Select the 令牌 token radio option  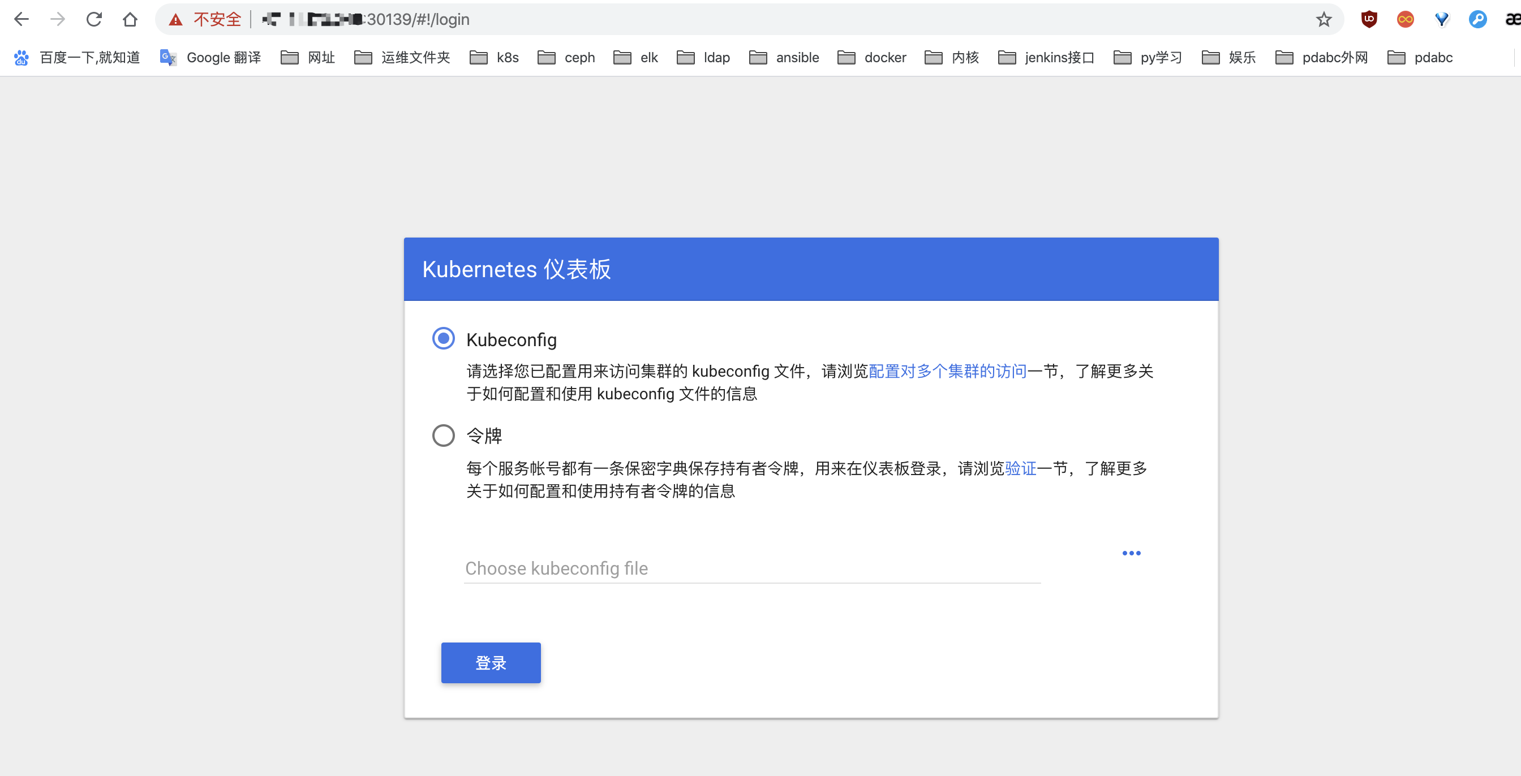point(444,436)
